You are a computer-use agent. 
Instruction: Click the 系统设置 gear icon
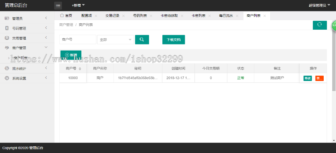[7, 78]
